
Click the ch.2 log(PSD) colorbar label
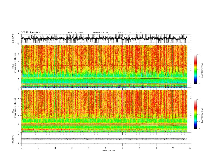point(202,115)
